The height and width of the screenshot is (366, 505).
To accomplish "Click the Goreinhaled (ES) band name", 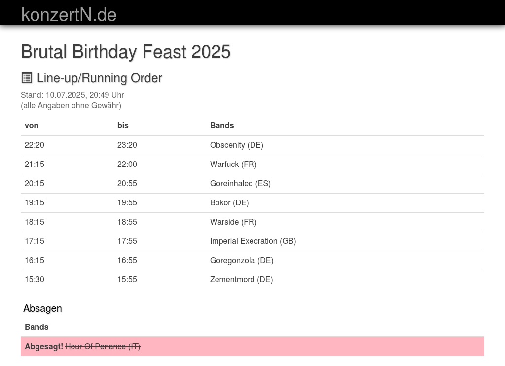I will [x=240, y=183].
